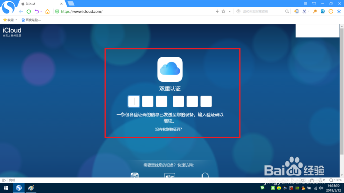This screenshot has width=344, height=193.
Task: Click the address bar URL field
Action: [136, 11]
